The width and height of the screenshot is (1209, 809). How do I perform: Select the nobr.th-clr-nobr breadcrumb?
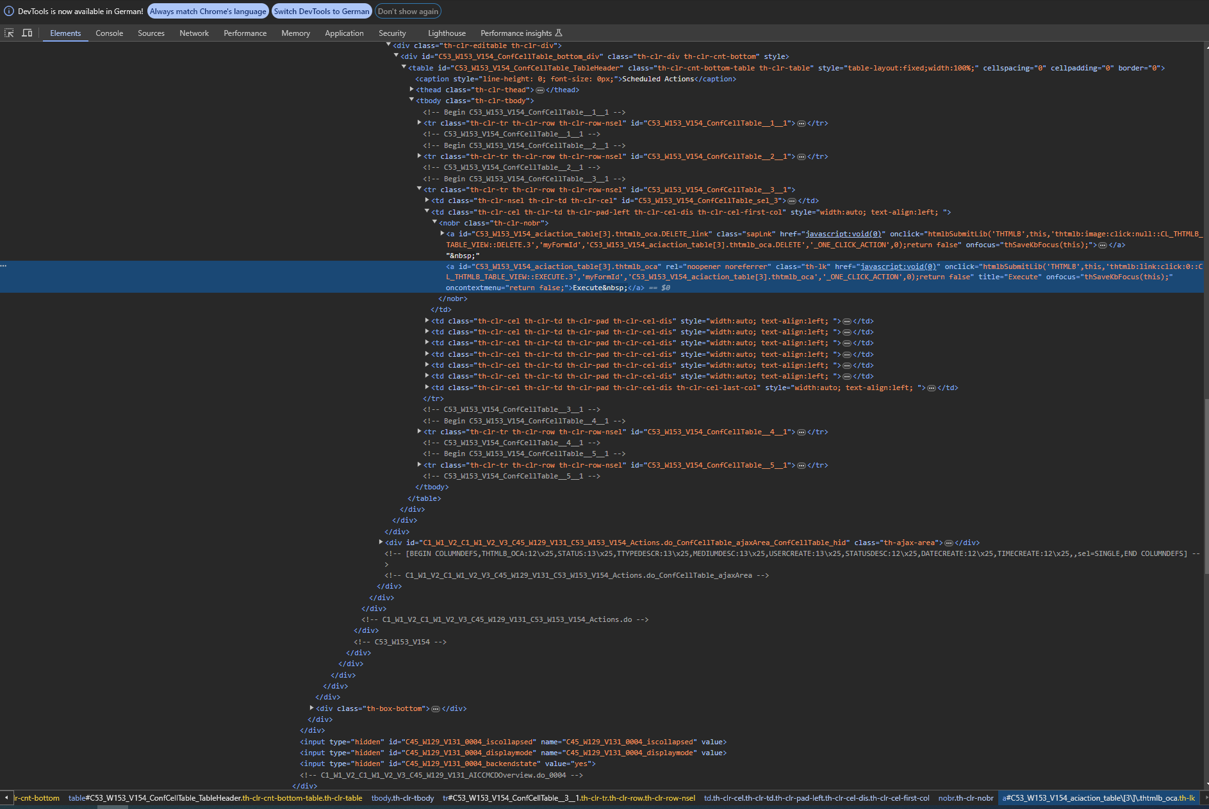point(966,798)
